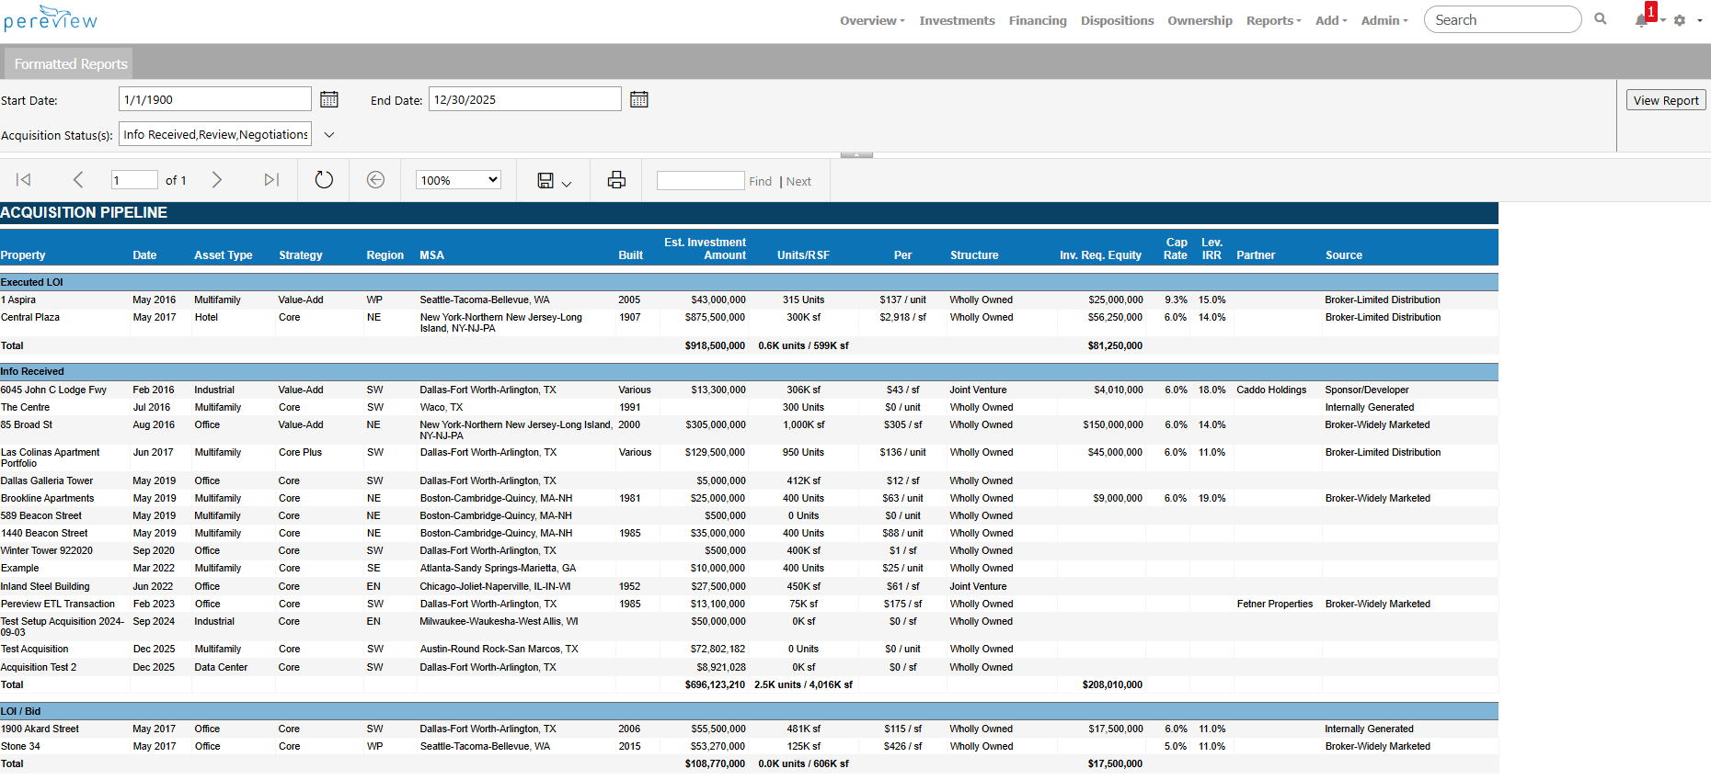Screen dimensions: 1711x780
Task: Click the Find text input field
Action: coord(700,181)
